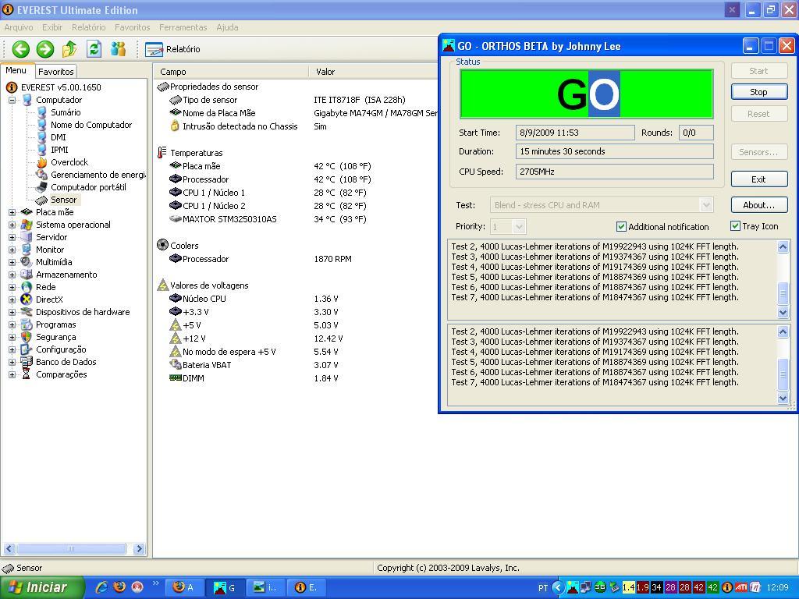The width and height of the screenshot is (799, 599).
Task: Click the Temperaturas thermometer icon
Action: [x=162, y=152]
